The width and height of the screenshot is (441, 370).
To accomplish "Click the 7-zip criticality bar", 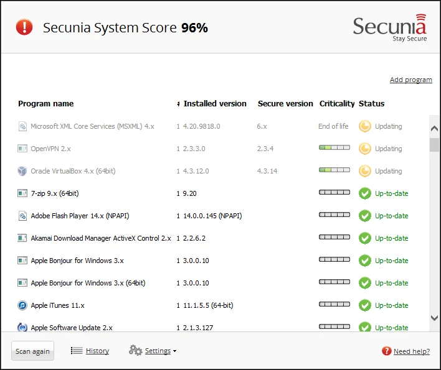I will point(334,192).
